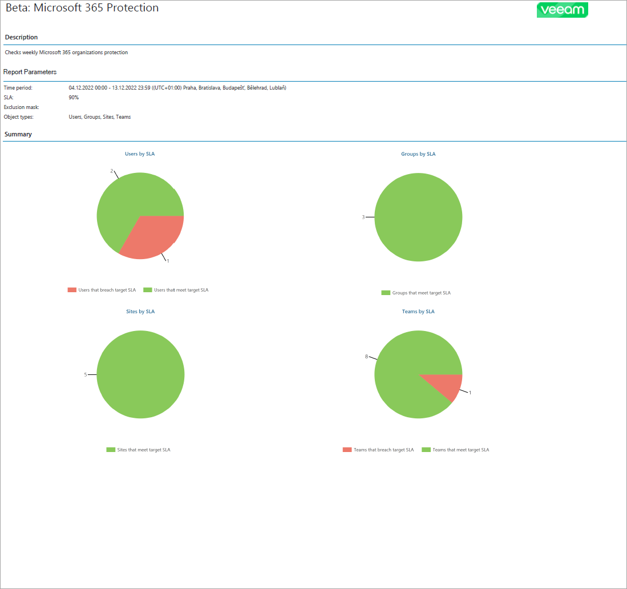Click 'Groups that meet target SLA' legend label

(x=422, y=293)
